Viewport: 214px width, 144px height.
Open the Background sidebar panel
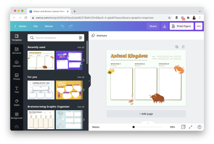point(17,116)
